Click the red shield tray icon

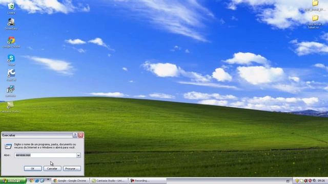310,180
